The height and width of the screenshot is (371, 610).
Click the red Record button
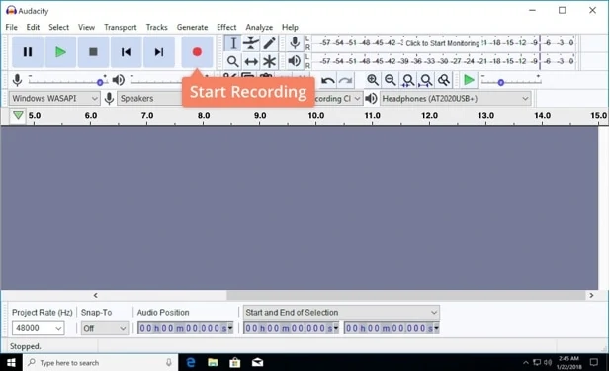coord(197,52)
